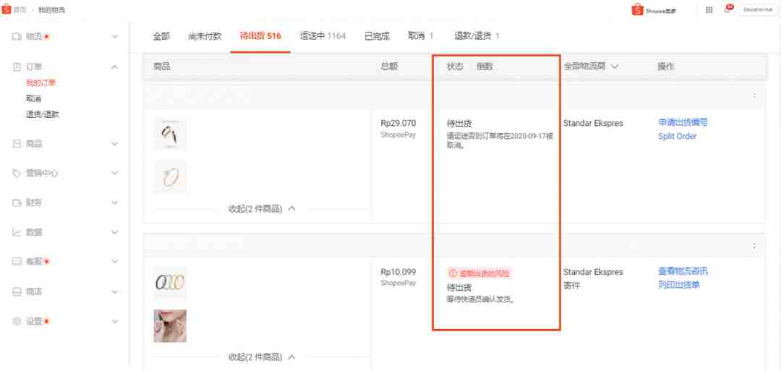Click the Shopee logo icon beside 首页
This screenshot has width=781, height=371.
pyautogui.click(x=7, y=9)
